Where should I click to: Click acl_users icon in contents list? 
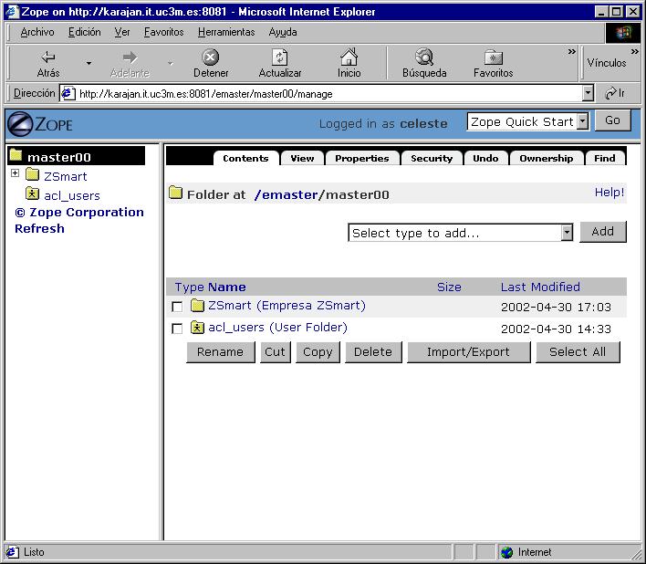tap(197, 328)
